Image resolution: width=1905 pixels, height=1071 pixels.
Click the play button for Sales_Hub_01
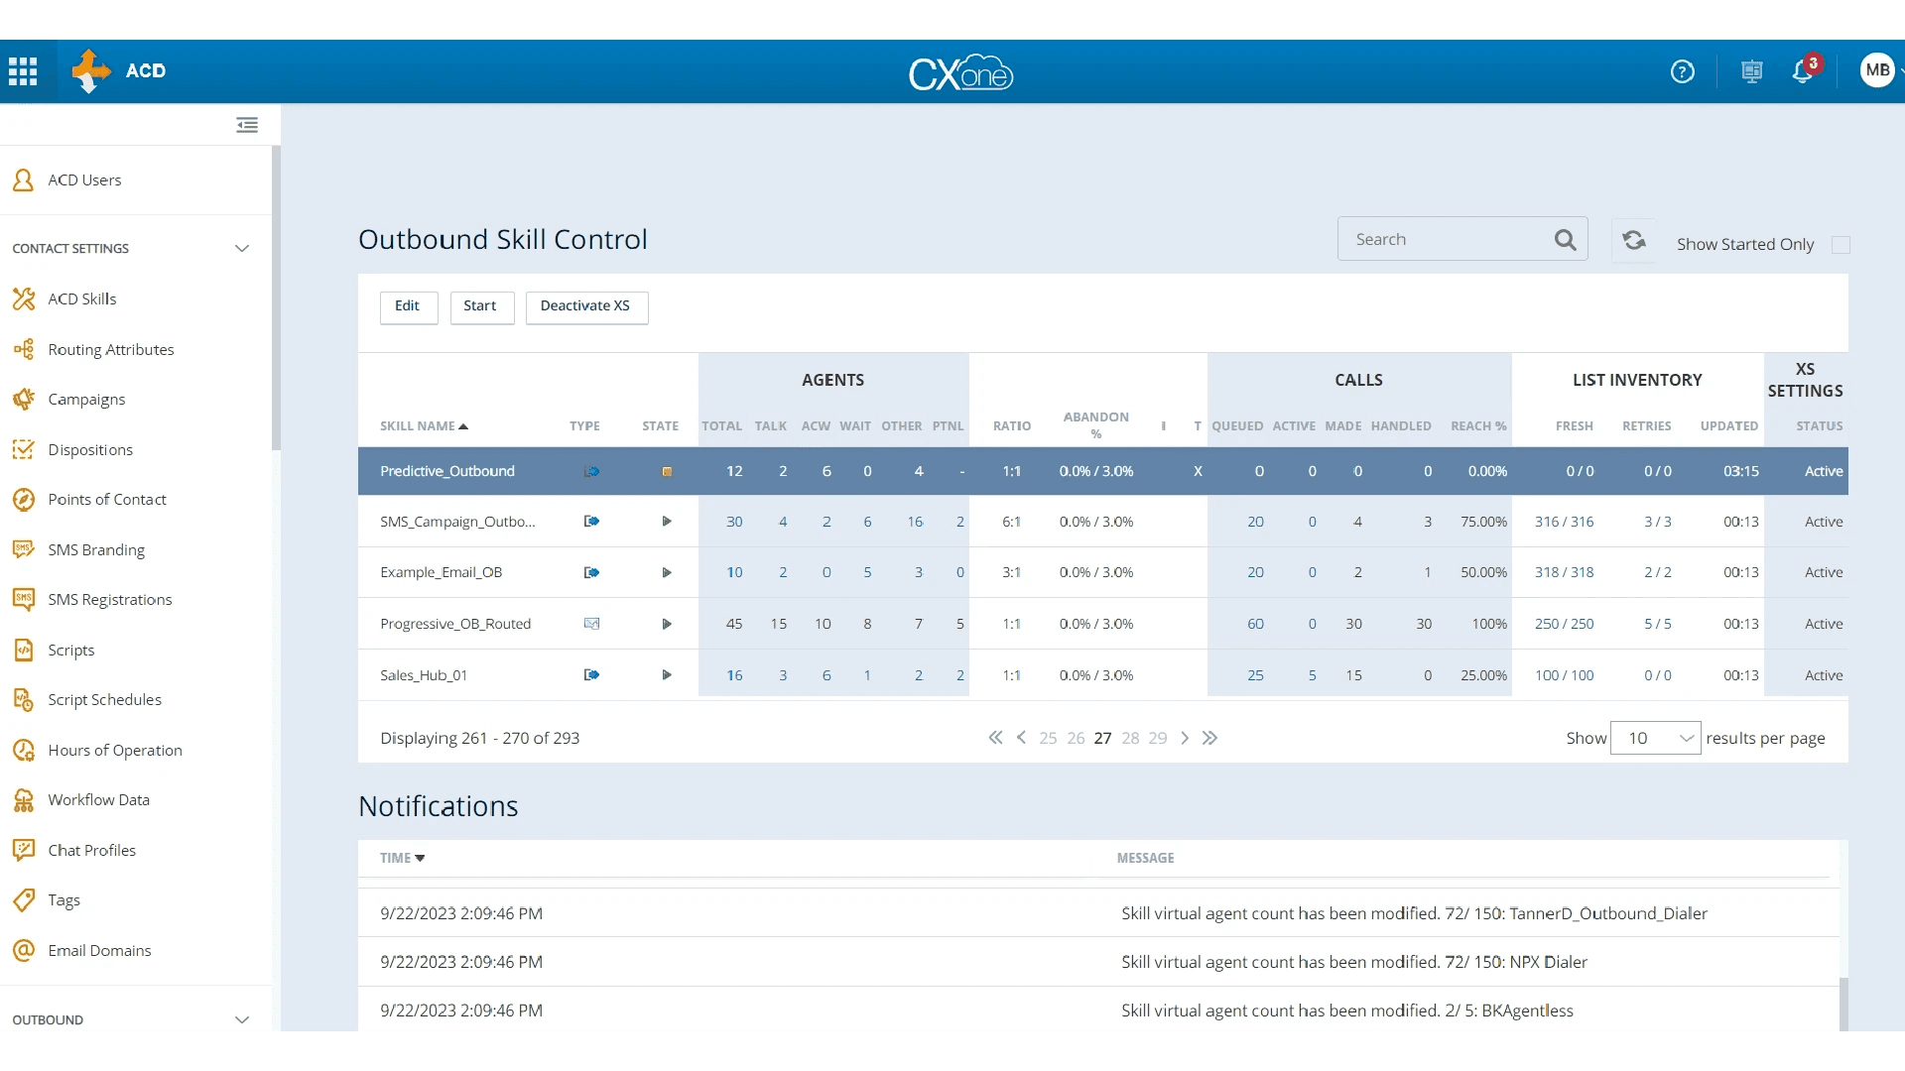[x=666, y=674]
